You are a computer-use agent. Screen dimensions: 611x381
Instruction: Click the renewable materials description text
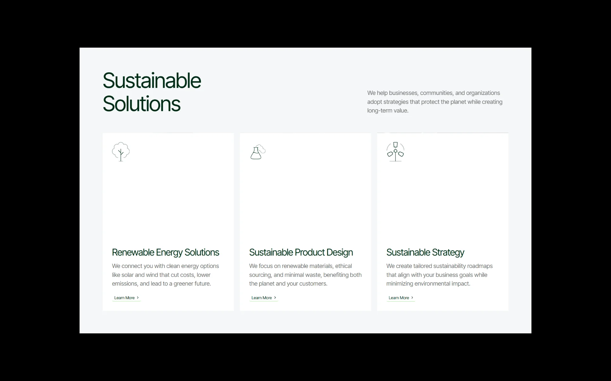coord(305,275)
